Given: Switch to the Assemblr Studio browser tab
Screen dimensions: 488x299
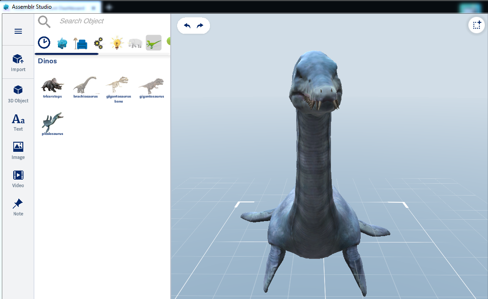Looking at the screenshot, I should [50, 7].
